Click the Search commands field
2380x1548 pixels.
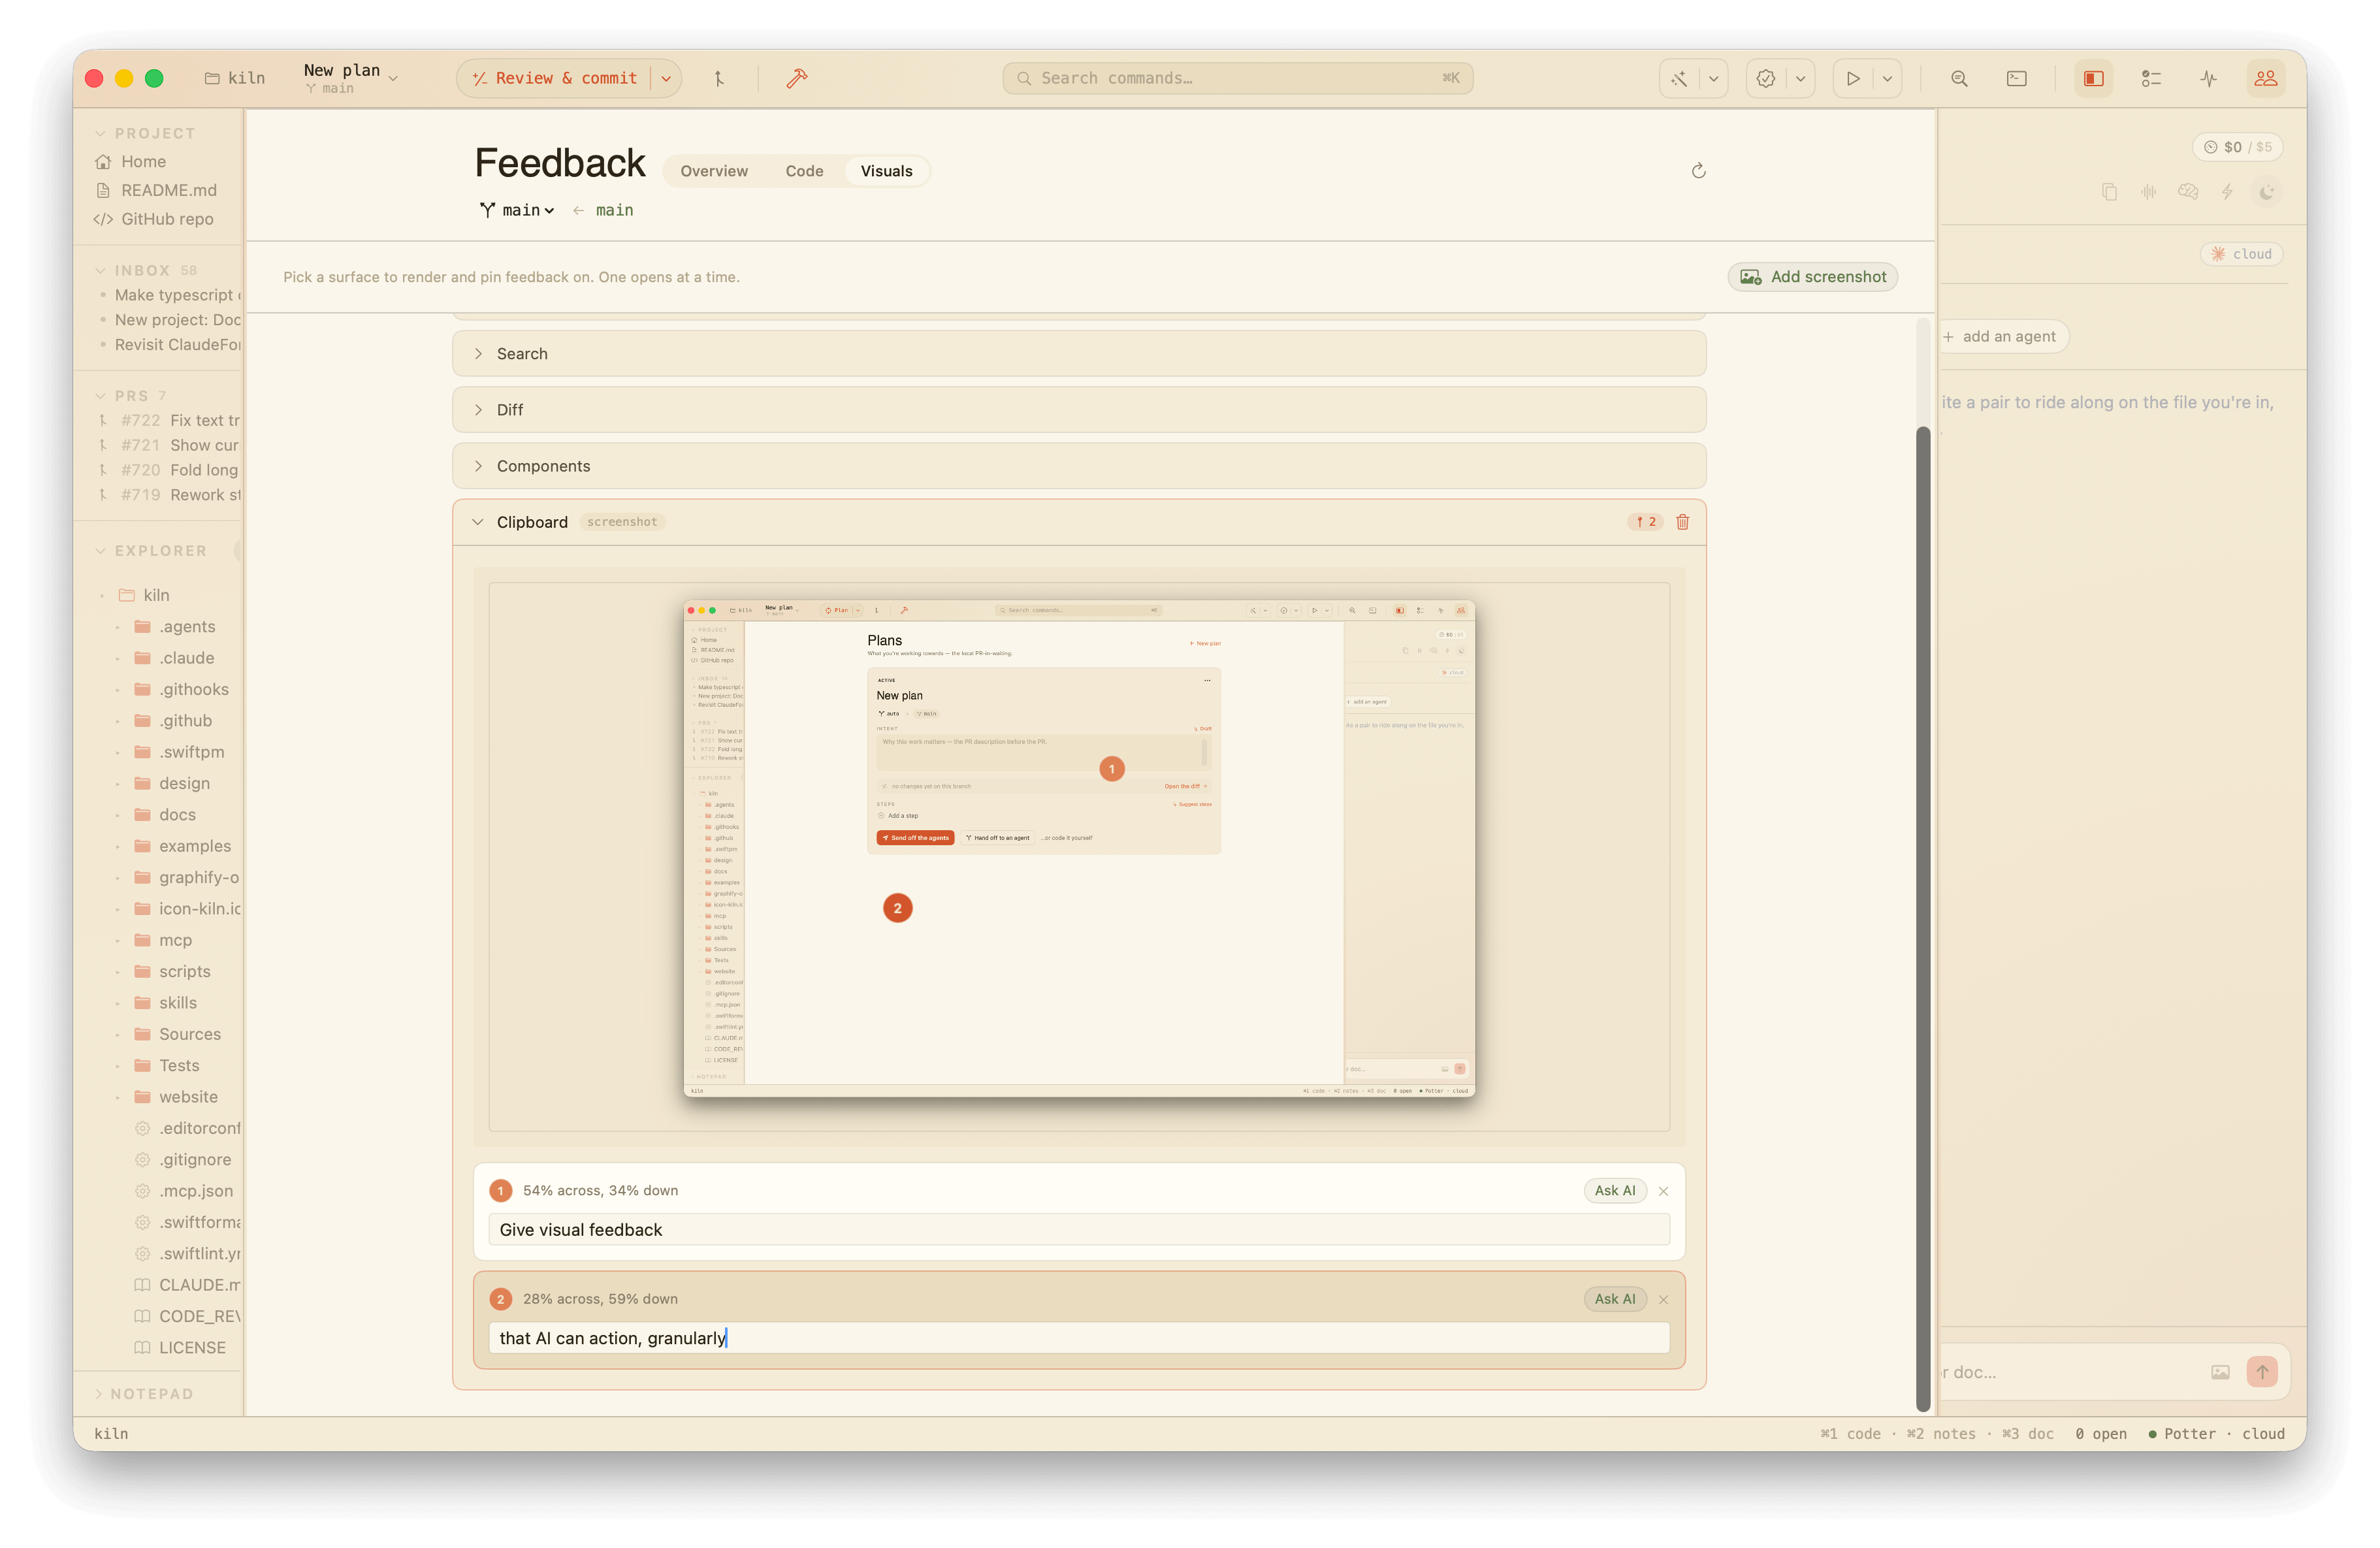point(1238,78)
